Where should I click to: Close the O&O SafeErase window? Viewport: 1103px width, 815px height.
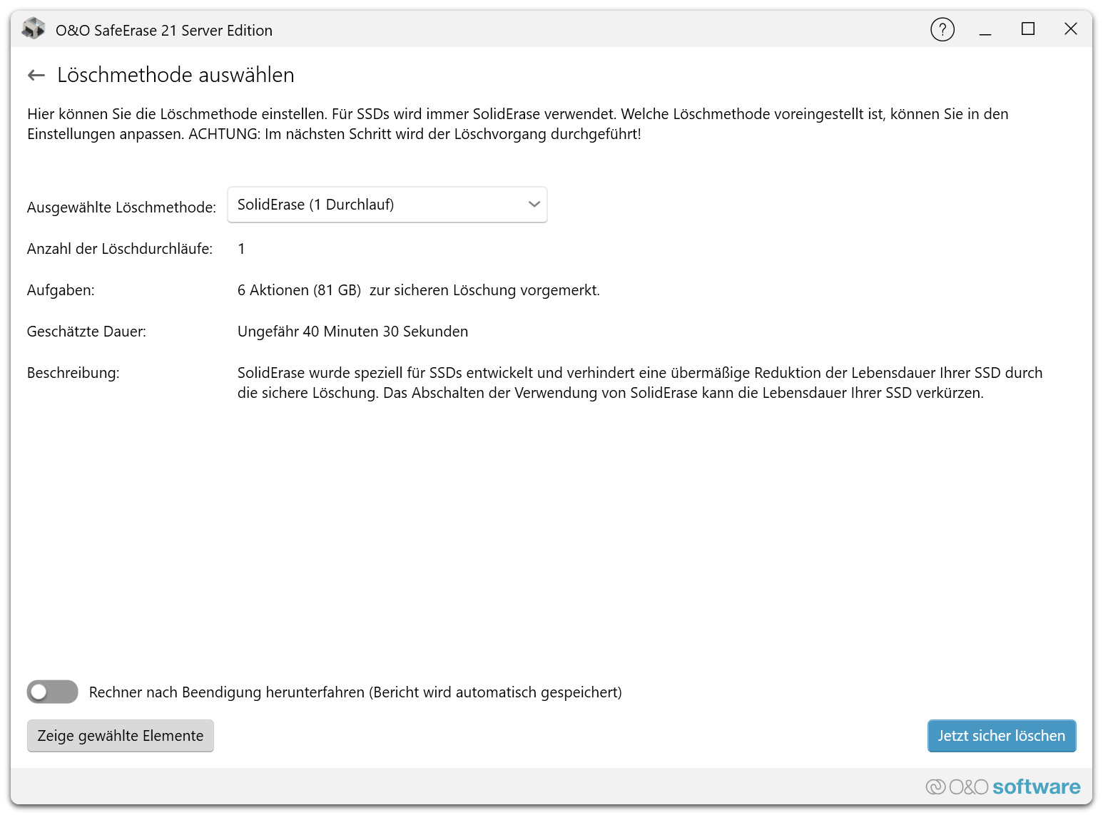click(1071, 29)
